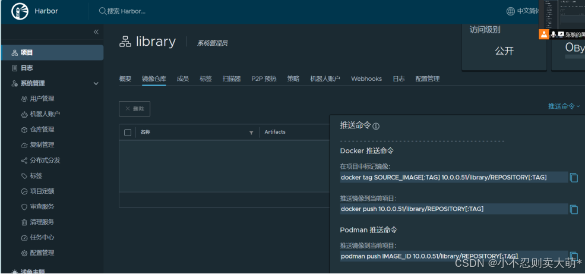
Task: Click the 项目 projects icon in sidebar
Action: coord(14,53)
